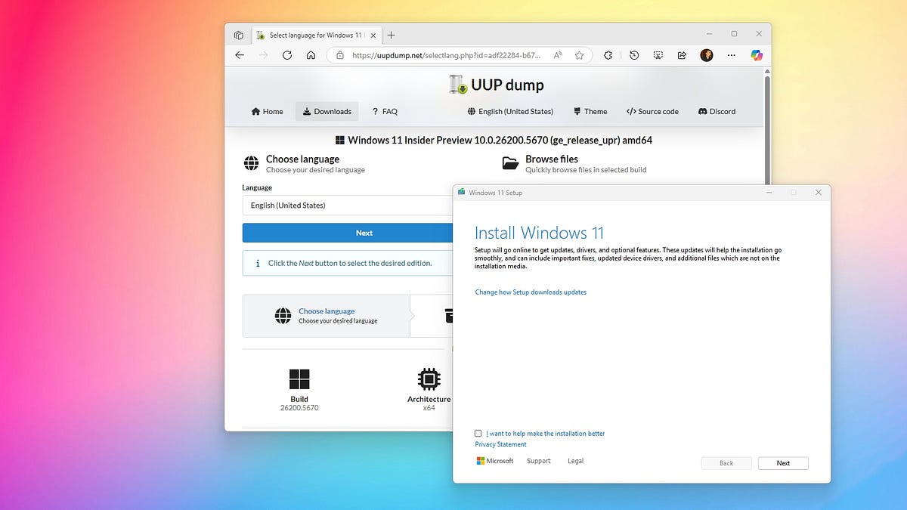This screenshot has height=510, width=907.
Task: Check 'I want to help make the installation better'
Action: click(478, 434)
